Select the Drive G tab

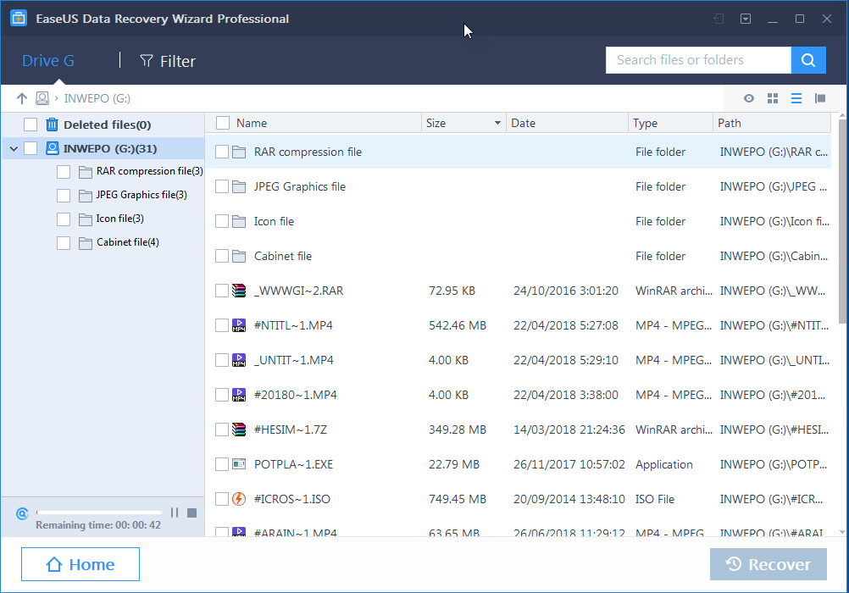click(x=48, y=61)
